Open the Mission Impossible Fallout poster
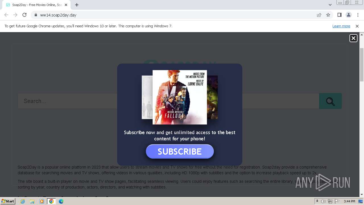Screen dimensions: 364x205 click(180, 97)
